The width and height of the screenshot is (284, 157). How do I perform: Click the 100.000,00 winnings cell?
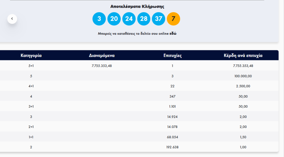tap(243, 76)
